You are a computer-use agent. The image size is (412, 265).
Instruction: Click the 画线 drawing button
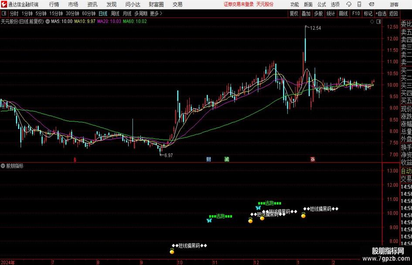pos(343,13)
